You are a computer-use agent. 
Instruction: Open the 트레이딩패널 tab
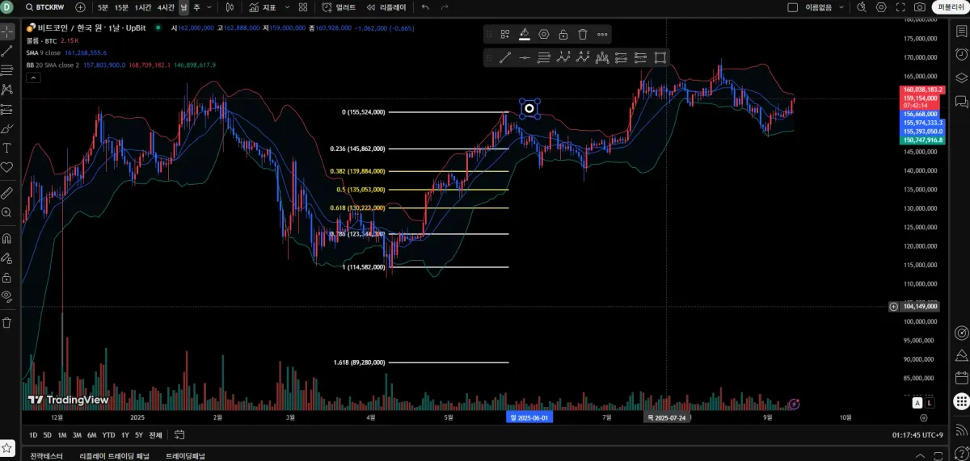[x=185, y=456]
